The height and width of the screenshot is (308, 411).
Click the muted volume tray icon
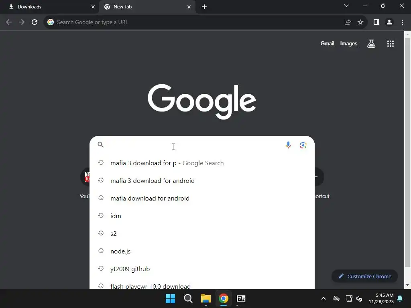click(x=359, y=298)
